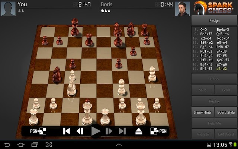Click the Resign button

(214, 20)
